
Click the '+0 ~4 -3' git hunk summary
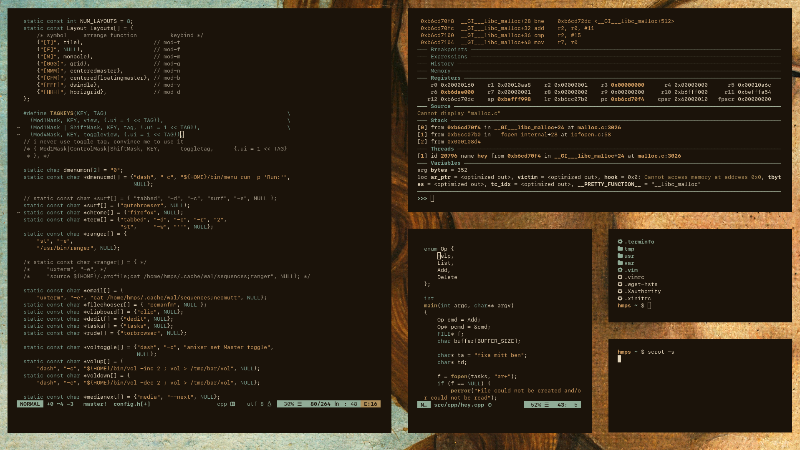click(60, 404)
